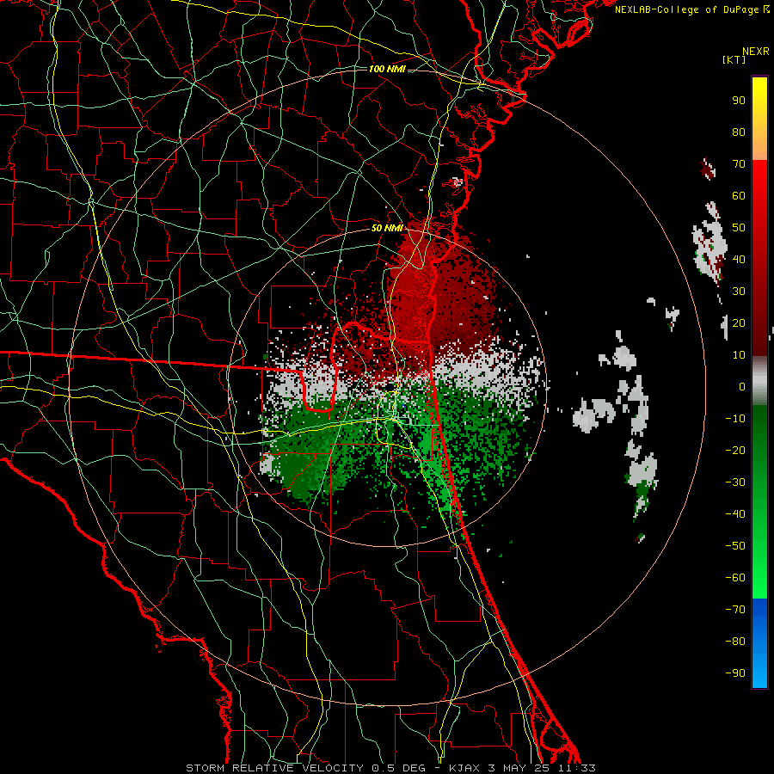Image resolution: width=774 pixels, height=774 pixels.
Task: Click the NEXR label above the color scale
Action: coord(755,52)
